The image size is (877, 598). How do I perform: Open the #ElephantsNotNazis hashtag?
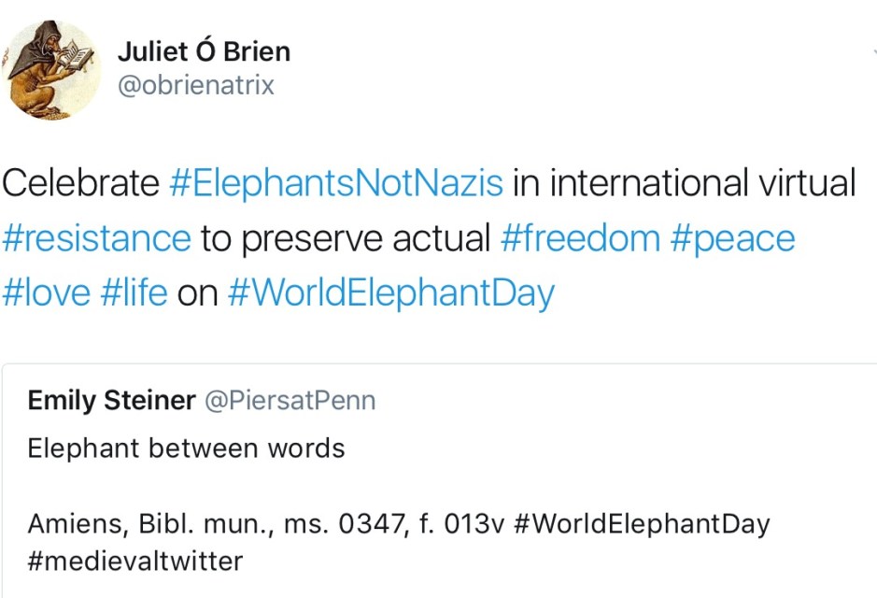tap(336, 183)
